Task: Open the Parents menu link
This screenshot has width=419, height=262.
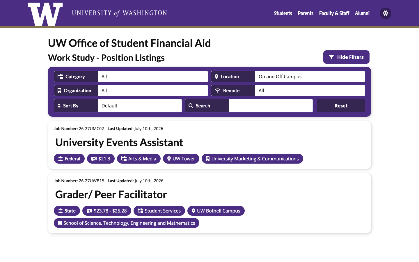Action: [x=306, y=13]
